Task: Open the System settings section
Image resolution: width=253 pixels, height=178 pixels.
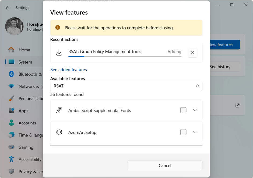Action: coord(25,62)
